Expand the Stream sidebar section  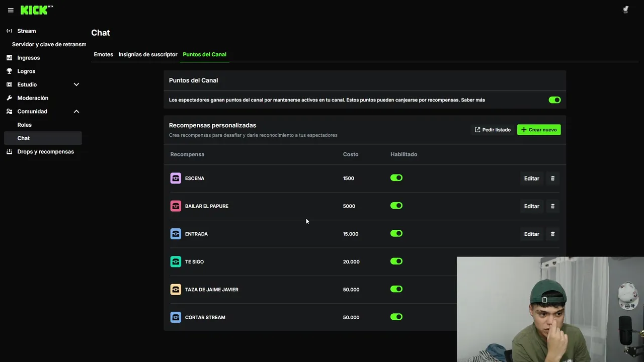pos(26,31)
